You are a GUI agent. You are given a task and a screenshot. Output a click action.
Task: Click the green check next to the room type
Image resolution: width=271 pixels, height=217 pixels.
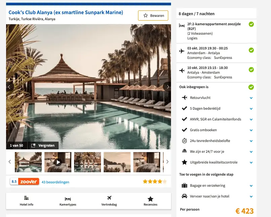[x=251, y=24]
